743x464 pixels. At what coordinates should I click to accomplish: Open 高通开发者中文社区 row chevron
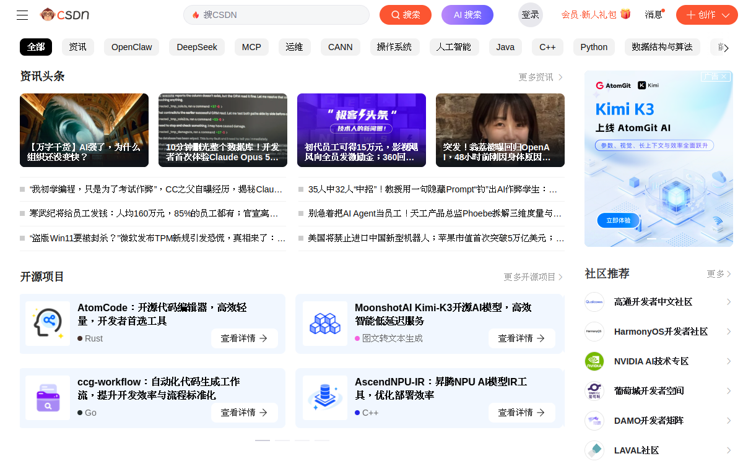(729, 302)
